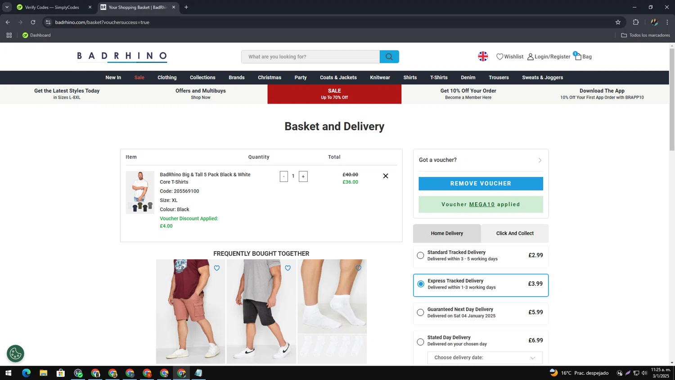Open Brands menu
This screenshot has width=675, height=380.
[x=237, y=77]
